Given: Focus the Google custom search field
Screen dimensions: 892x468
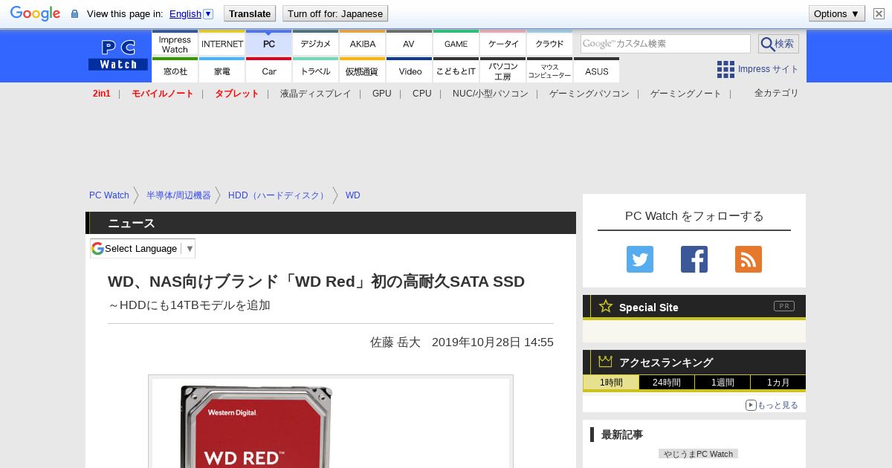Looking at the screenshot, I should 665,44.
